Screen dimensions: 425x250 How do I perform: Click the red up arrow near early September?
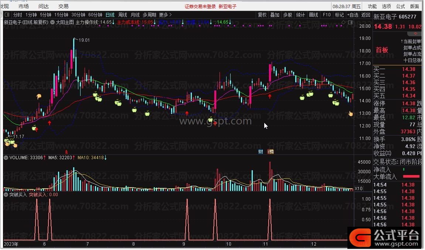coord(187,113)
